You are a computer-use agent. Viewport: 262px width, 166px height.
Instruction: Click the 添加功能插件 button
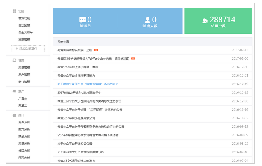(28, 49)
